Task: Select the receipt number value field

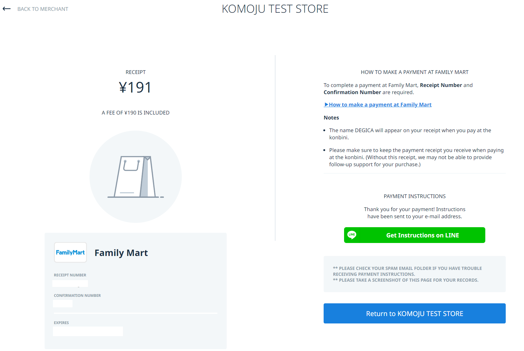Action: (x=70, y=283)
